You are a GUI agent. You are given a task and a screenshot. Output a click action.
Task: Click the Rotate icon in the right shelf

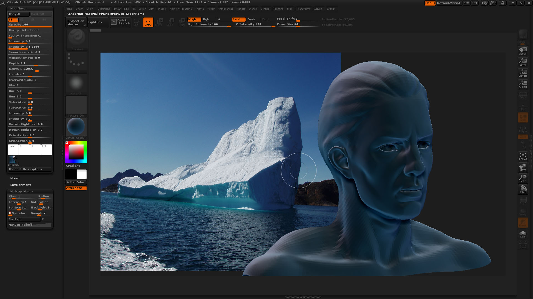click(523, 189)
